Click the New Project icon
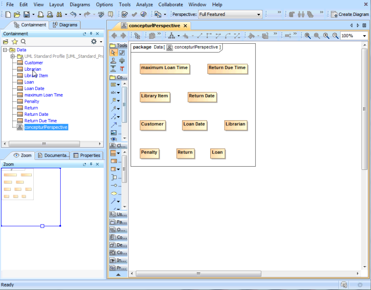Image resolution: width=371 pixels, height=290 pixels. (x=8, y=14)
